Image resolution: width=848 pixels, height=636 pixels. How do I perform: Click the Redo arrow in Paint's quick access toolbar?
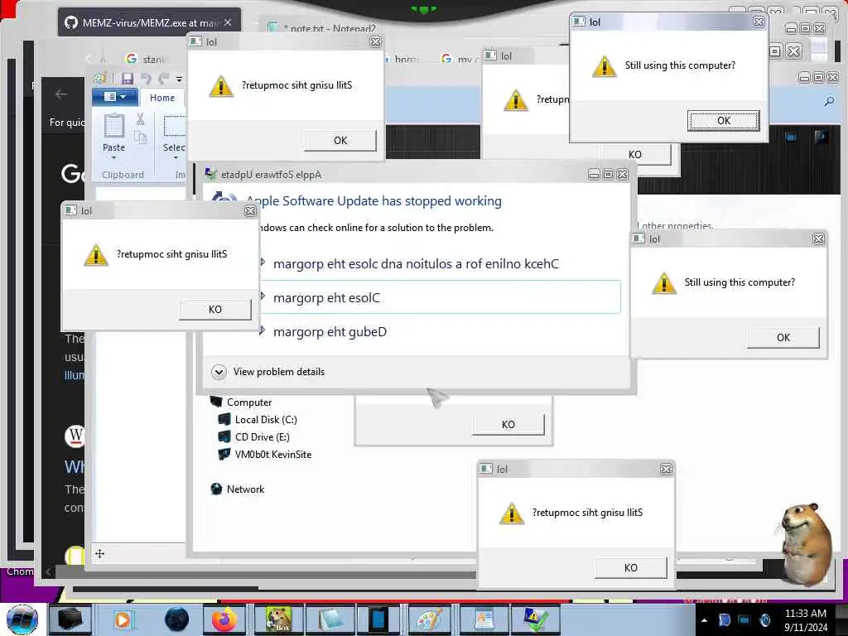(163, 79)
